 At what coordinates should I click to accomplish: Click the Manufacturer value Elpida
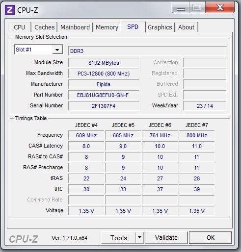point(104,84)
